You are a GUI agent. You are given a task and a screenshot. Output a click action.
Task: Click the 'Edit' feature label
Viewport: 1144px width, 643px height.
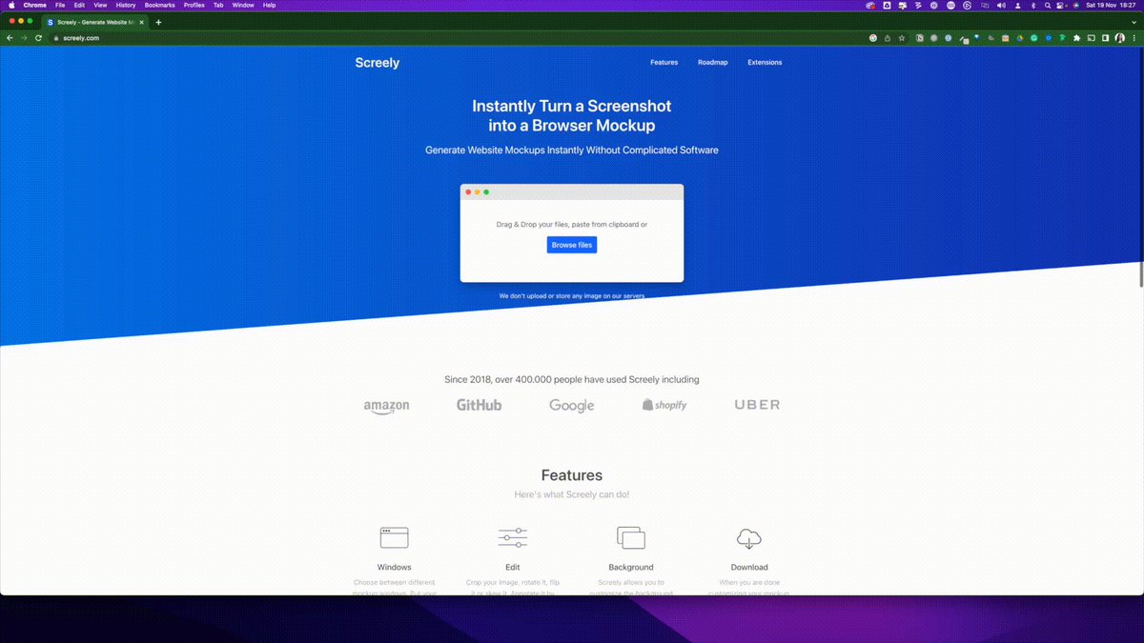tap(513, 568)
